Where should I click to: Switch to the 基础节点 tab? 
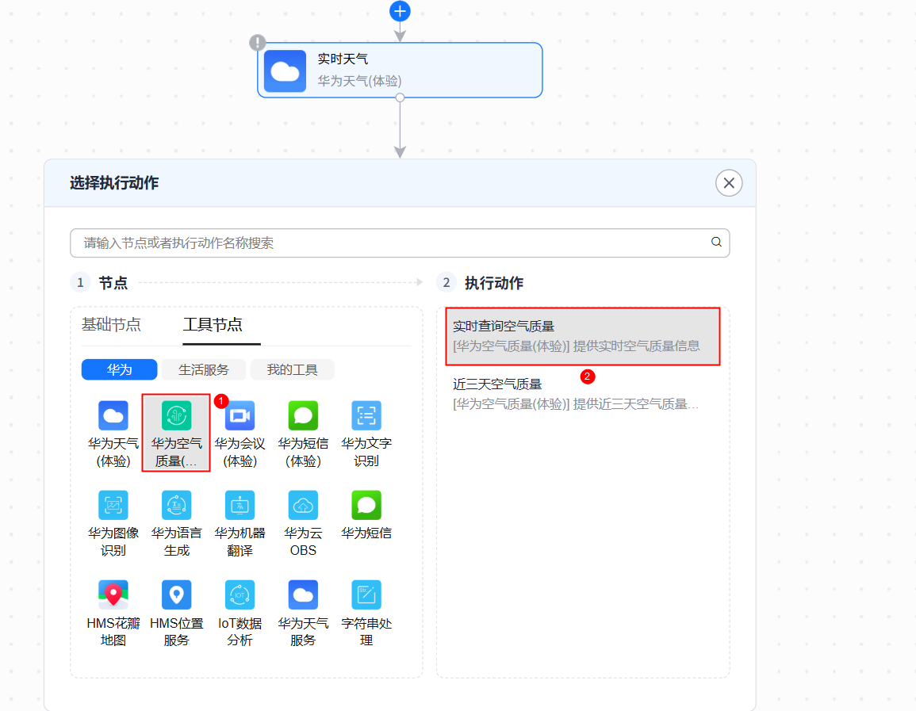(x=111, y=324)
